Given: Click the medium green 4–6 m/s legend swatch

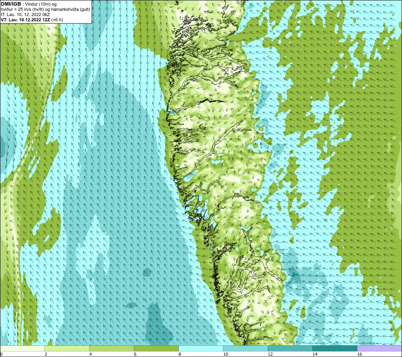Looking at the screenshot, I should click(x=112, y=348).
